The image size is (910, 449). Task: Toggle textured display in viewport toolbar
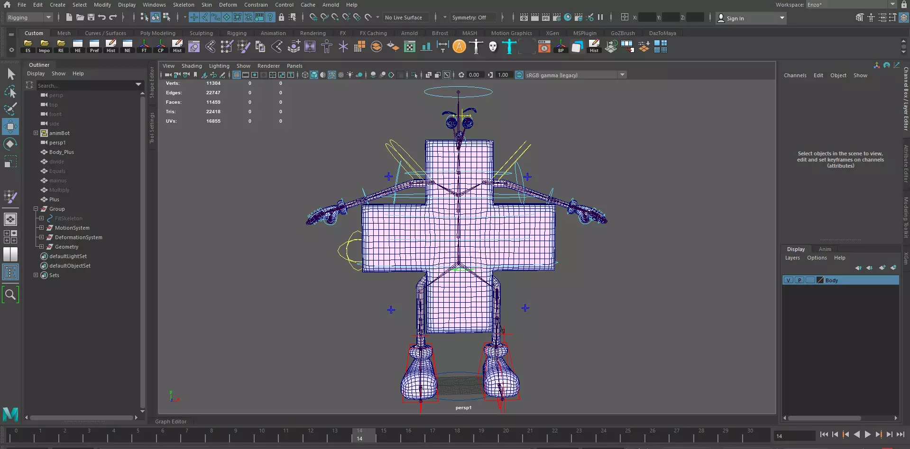tap(341, 75)
